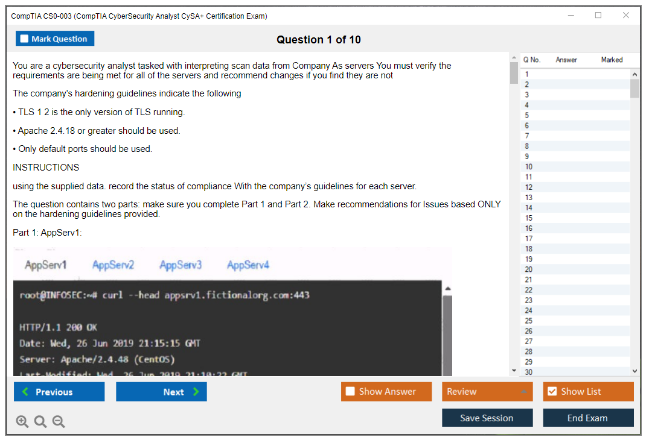Uncheck the Show List option

552,392
